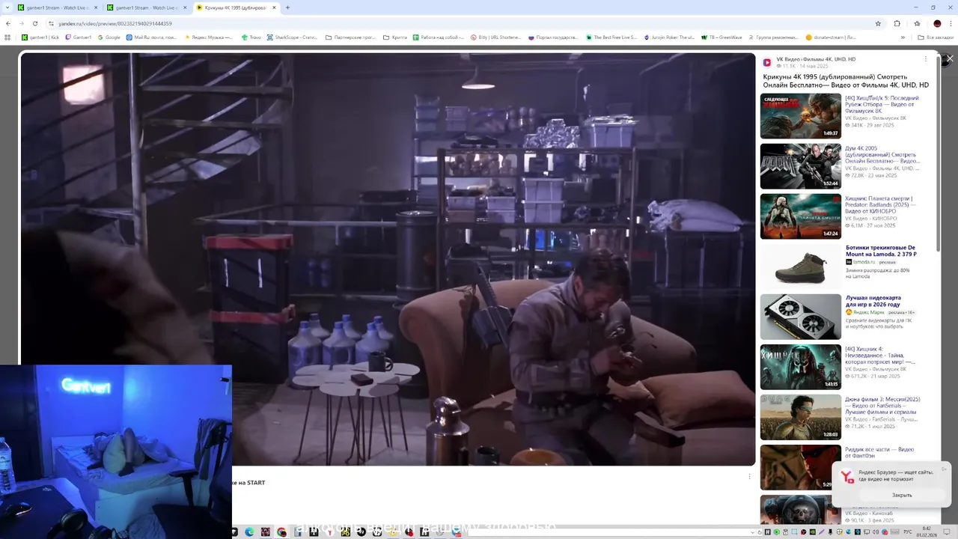Screen dimensions: 958x539
Task: Click Закрыть in Яндекс Браузер popup
Action: point(902,495)
